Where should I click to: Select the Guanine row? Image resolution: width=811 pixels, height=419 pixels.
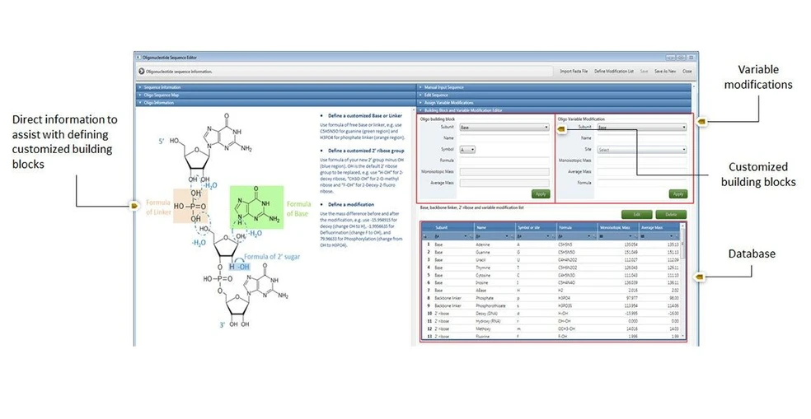[x=551, y=252]
